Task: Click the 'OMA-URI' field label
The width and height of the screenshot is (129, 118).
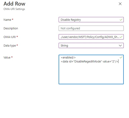Action: click(x=10, y=37)
